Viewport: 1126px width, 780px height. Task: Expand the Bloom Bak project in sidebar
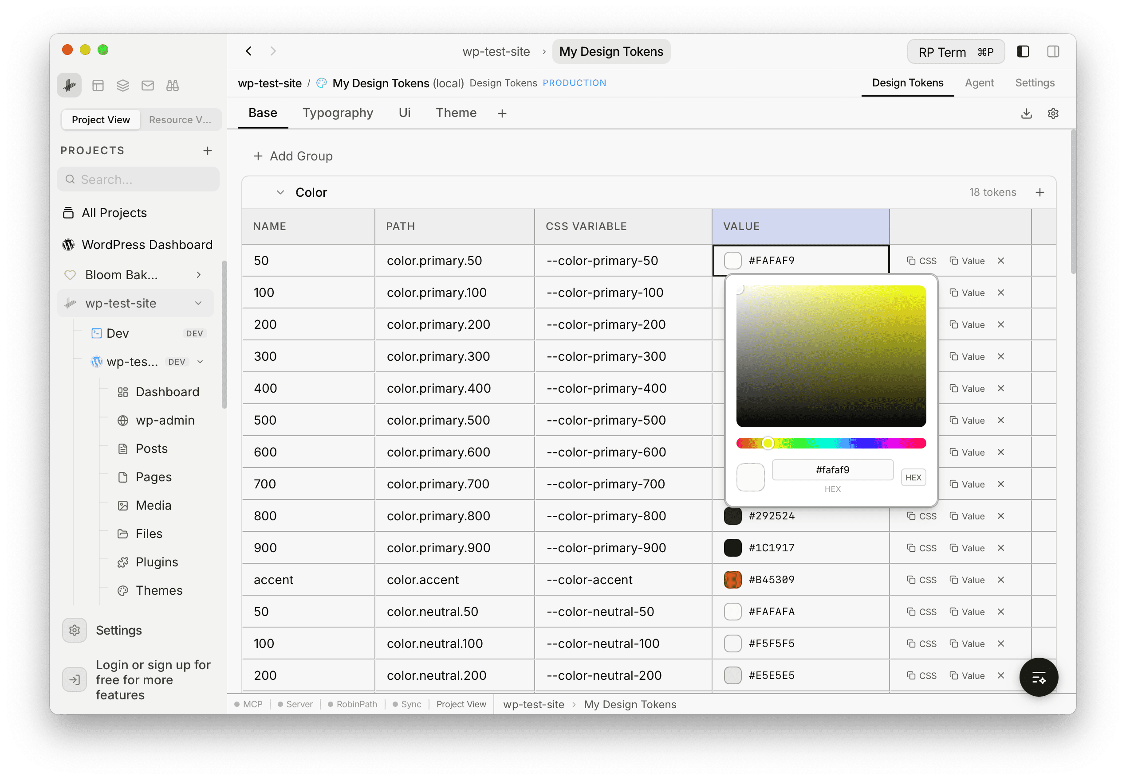click(199, 275)
